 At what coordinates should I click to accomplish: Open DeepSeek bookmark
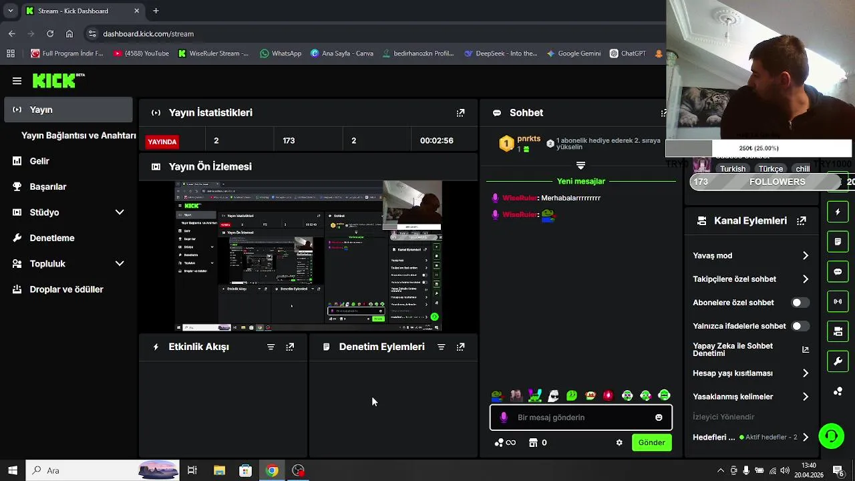click(500, 53)
